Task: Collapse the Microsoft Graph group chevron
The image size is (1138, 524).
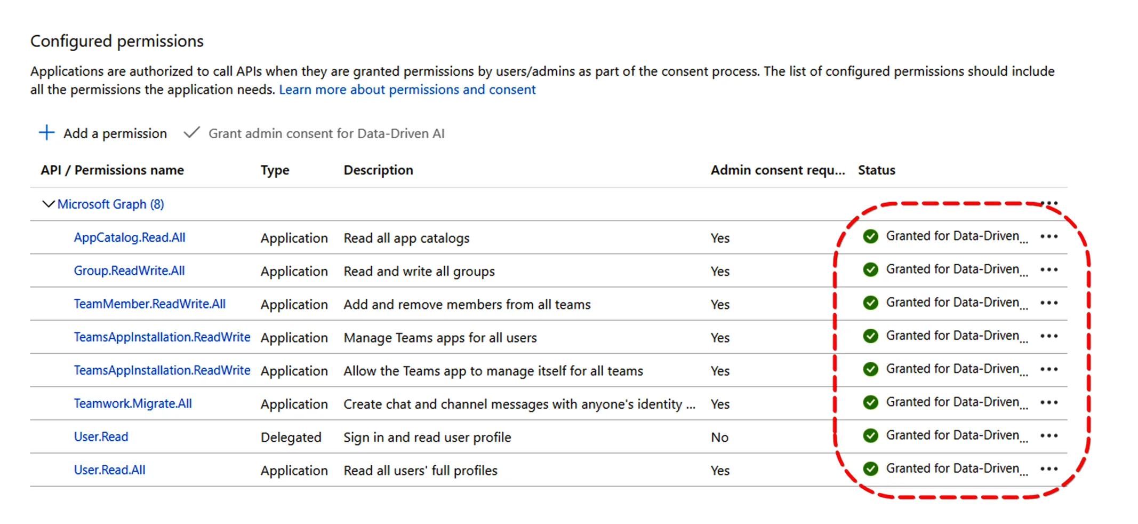Action: coord(48,204)
